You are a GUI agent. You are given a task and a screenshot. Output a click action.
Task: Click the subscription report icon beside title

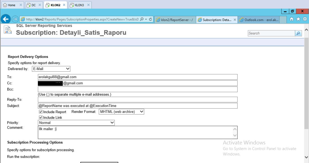tap(8, 30)
